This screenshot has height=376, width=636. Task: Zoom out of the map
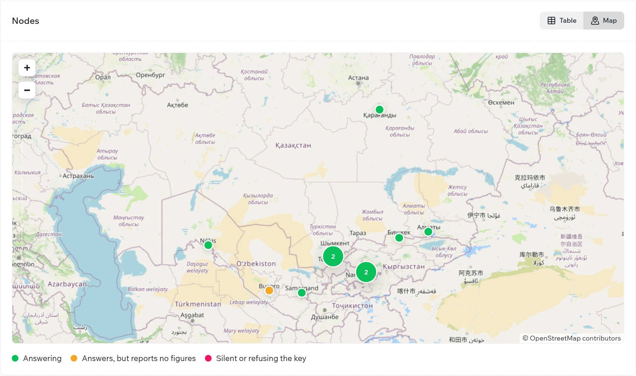[27, 90]
